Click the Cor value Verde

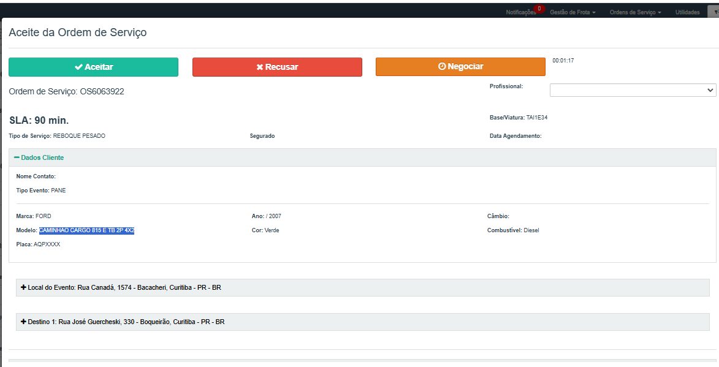click(272, 230)
